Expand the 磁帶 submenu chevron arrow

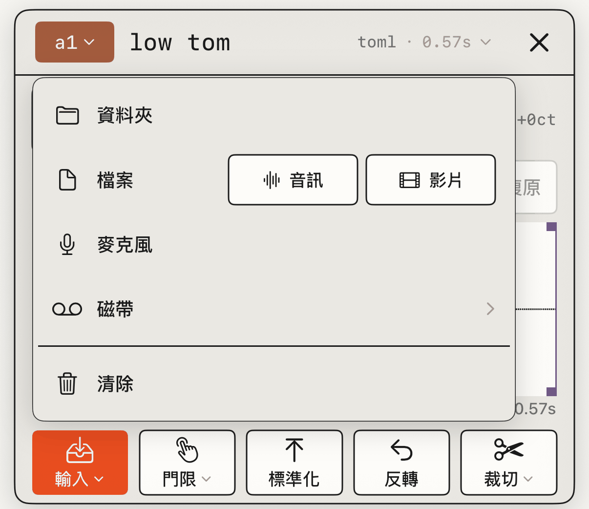pyautogui.click(x=490, y=309)
